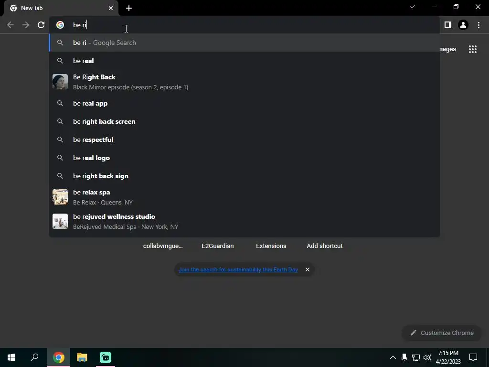Click the Chrome taskbar icon

pyautogui.click(x=58, y=357)
